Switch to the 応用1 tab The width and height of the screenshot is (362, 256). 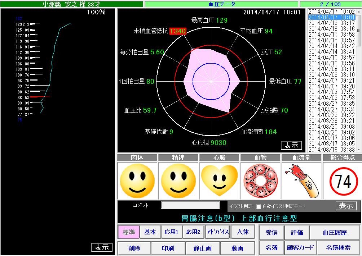172,232
